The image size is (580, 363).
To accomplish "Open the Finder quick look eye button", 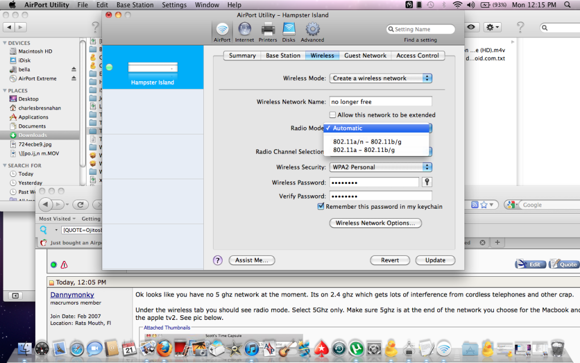I will click(x=471, y=27).
